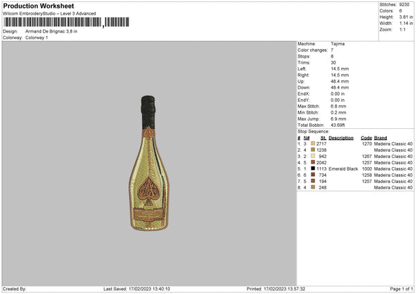The width and height of the screenshot is (416, 294).
Task: Select the color swatch for stop 1 (2717 stitches)
Action: tap(313, 144)
